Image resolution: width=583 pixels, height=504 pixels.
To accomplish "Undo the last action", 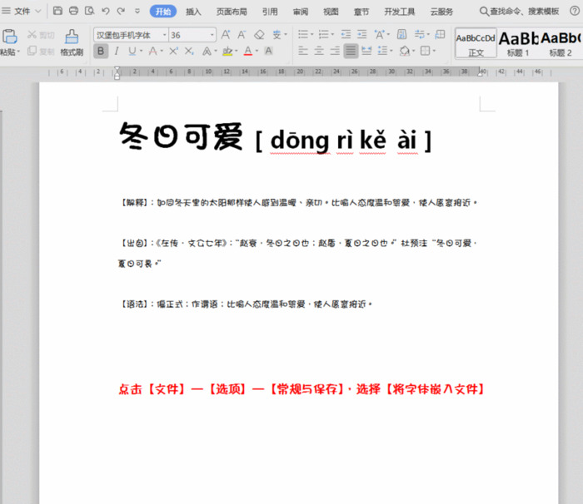I will (x=106, y=11).
